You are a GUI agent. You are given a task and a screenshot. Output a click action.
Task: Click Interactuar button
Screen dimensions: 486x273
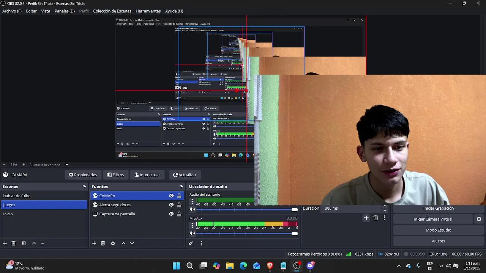click(147, 175)
